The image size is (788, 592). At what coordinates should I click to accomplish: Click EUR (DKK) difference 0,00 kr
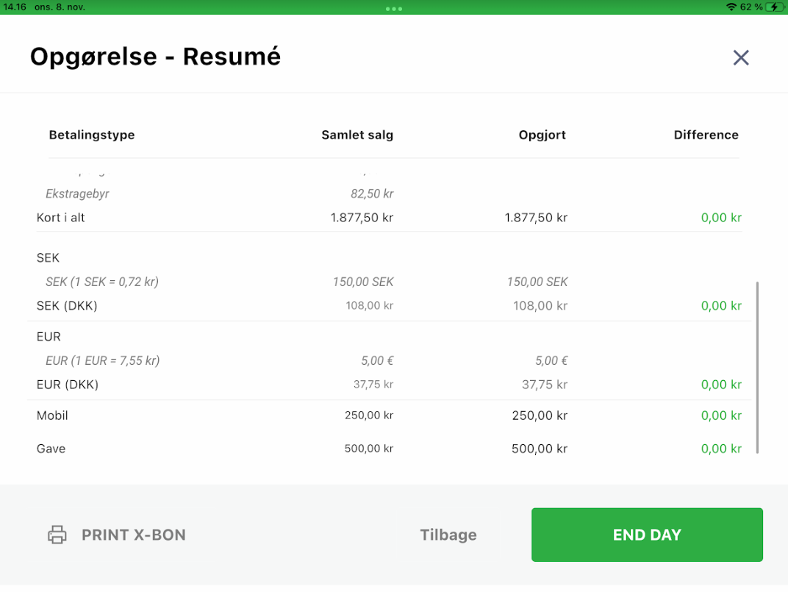coord(721,385)
